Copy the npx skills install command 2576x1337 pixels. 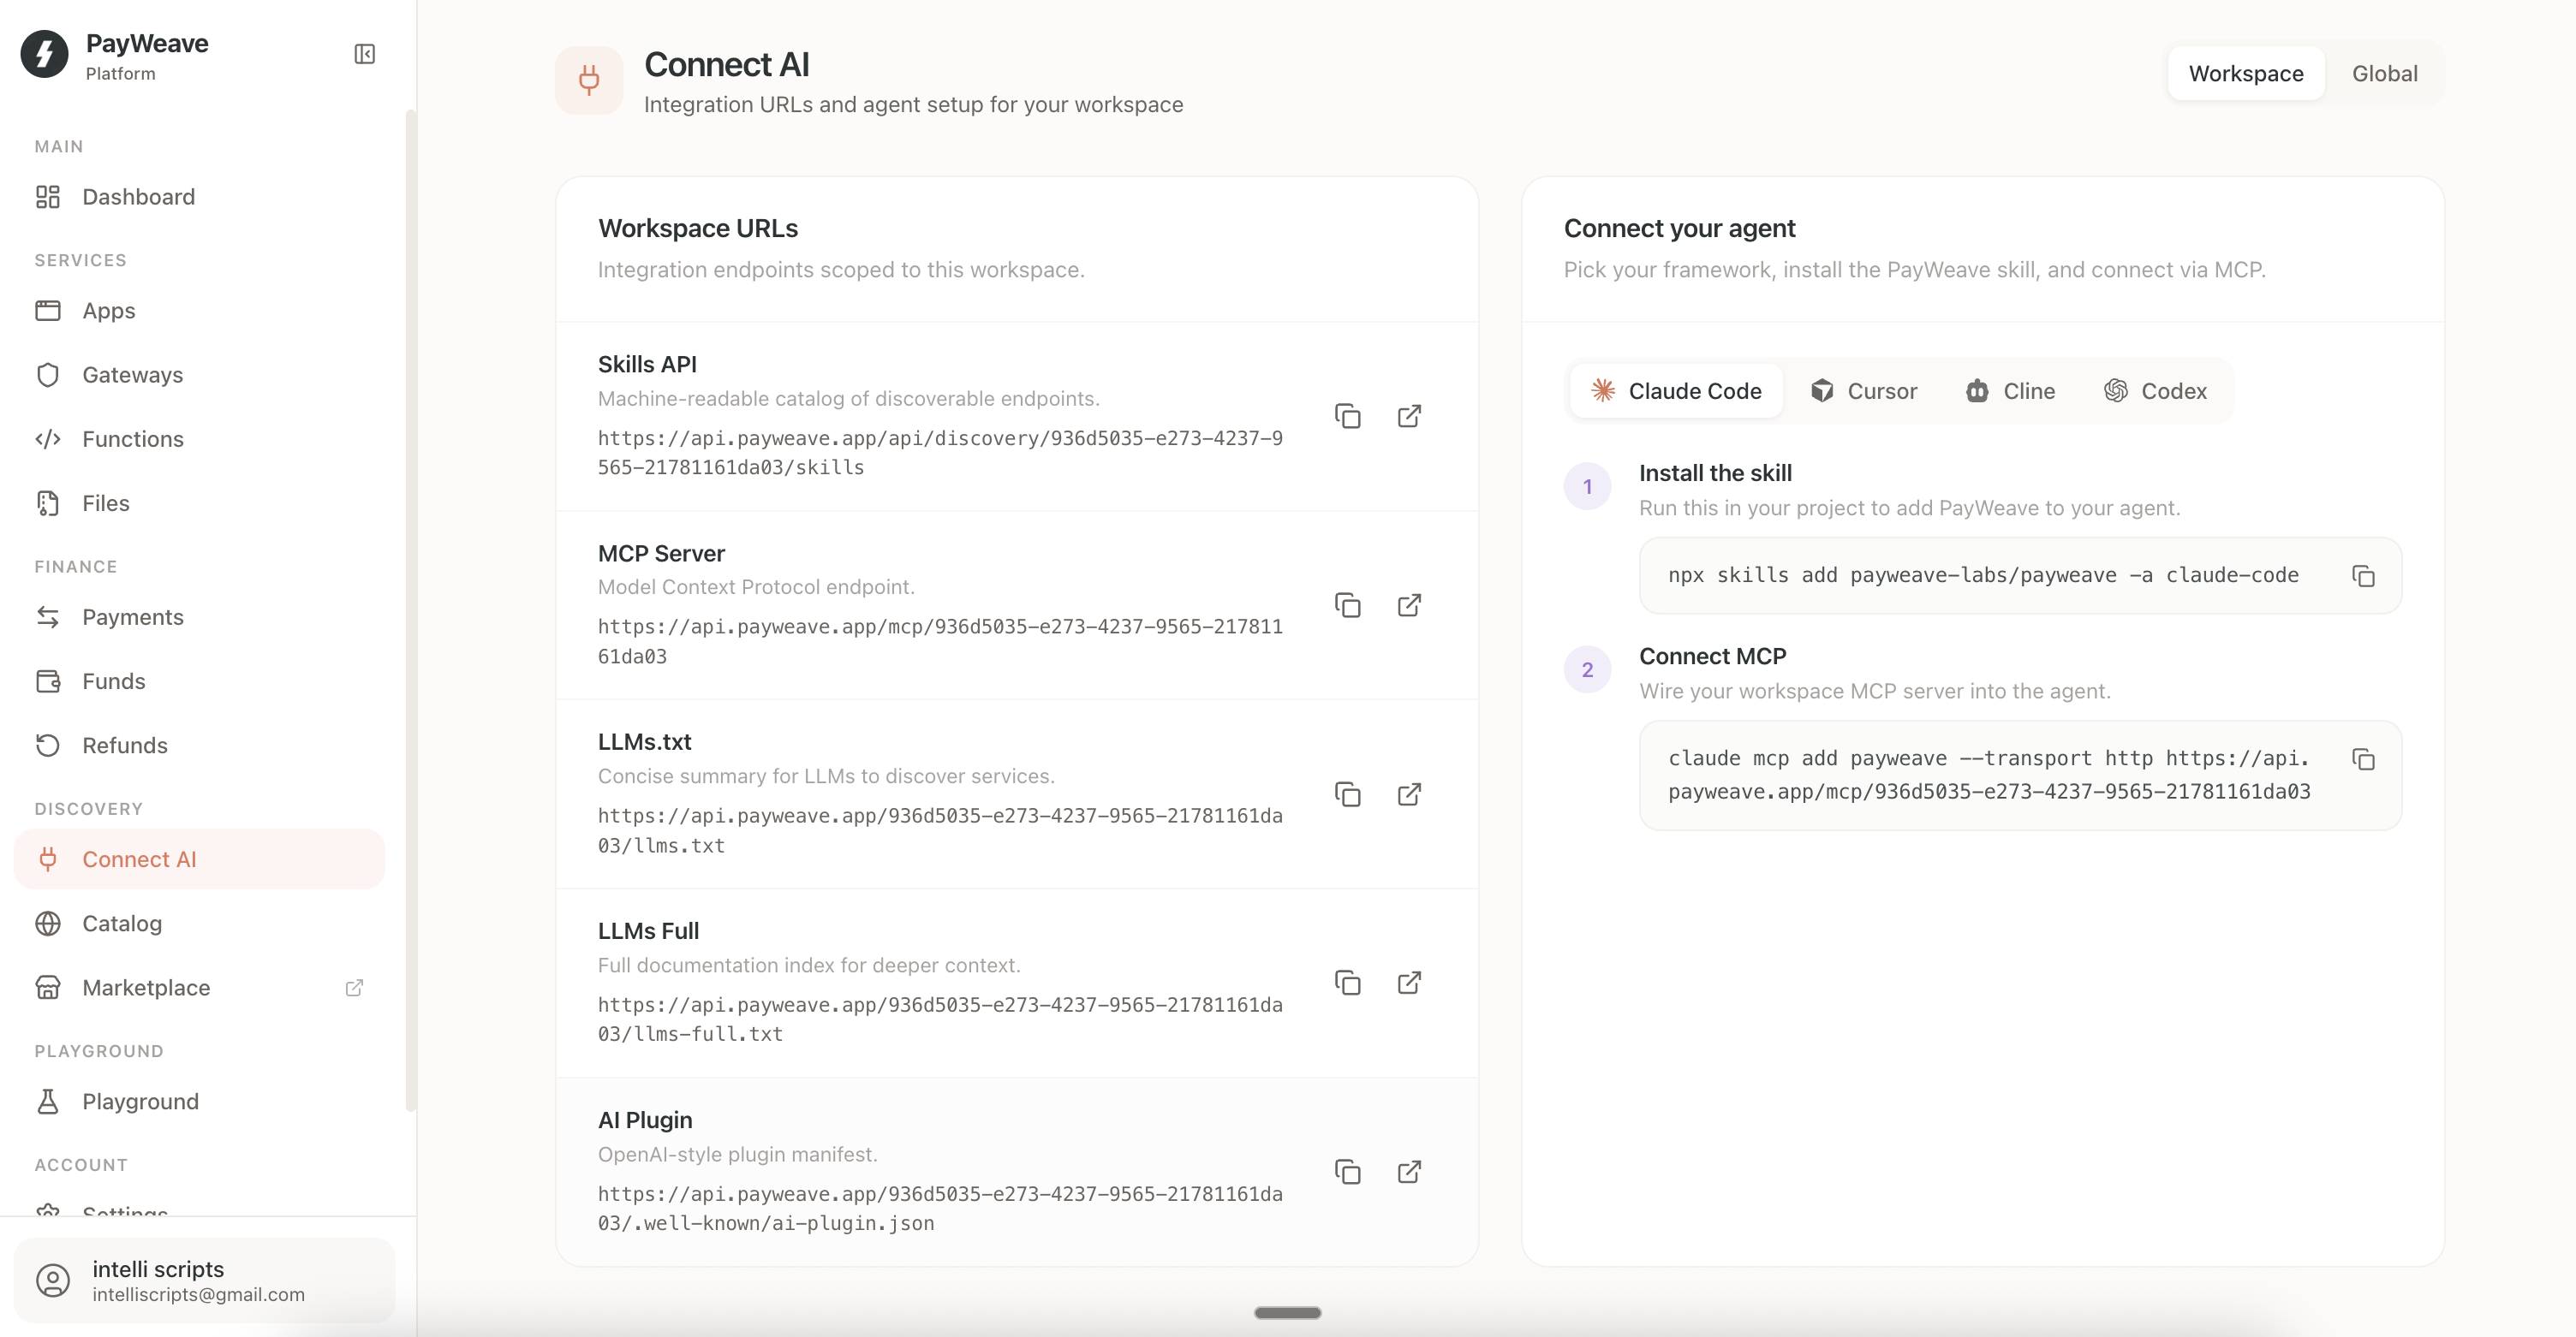click(x=2363, y=575)
